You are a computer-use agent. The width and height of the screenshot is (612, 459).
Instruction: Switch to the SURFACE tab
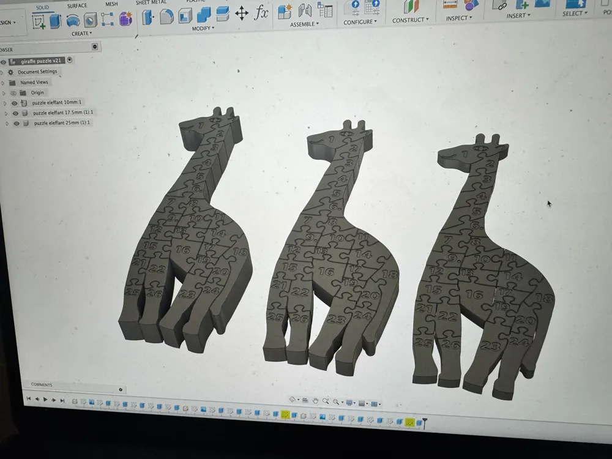pyautogui.click(x=77, y=6)
